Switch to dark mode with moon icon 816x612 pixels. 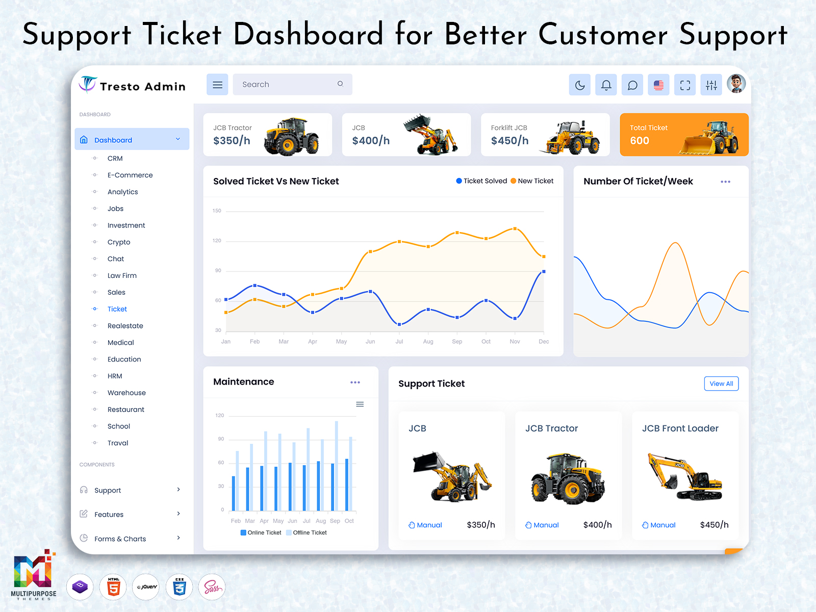pyautogui.click(x=580, y=85)
